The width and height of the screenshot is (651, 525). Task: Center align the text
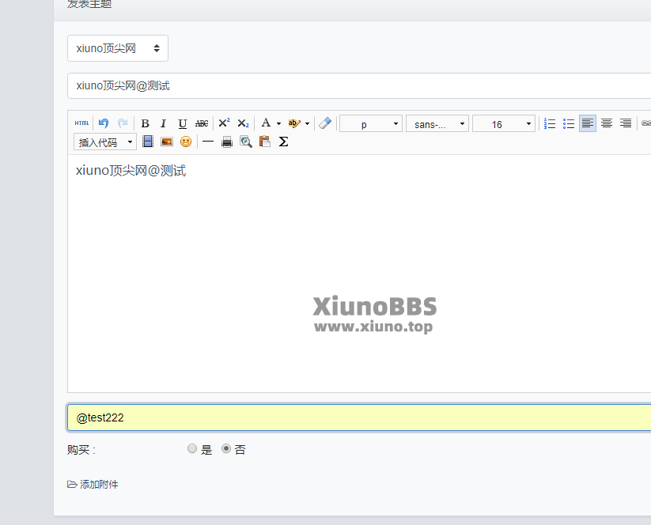[607, 123]
